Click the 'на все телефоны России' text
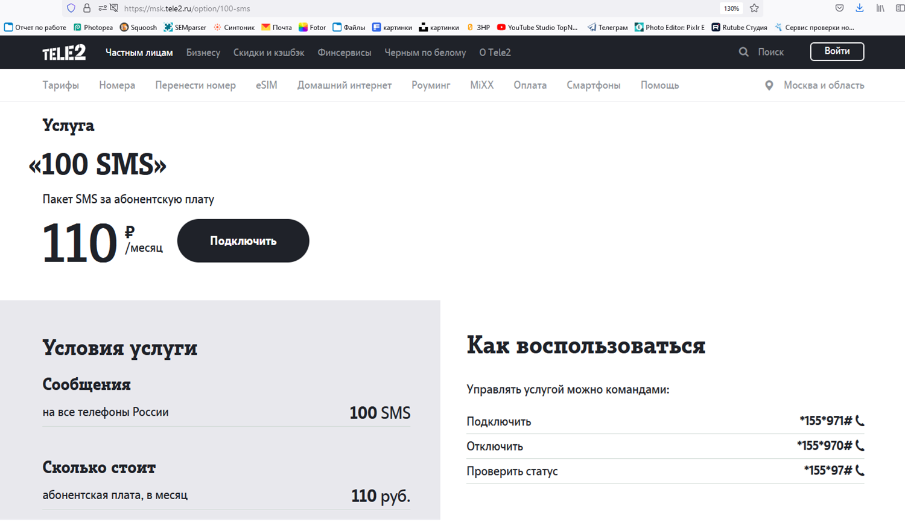The width and height of the screenshot is (905, 530). 106,412
